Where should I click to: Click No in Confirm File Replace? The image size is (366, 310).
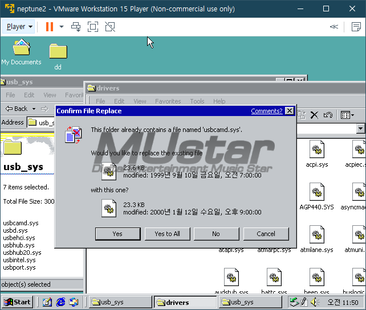[x=217, y=234]
